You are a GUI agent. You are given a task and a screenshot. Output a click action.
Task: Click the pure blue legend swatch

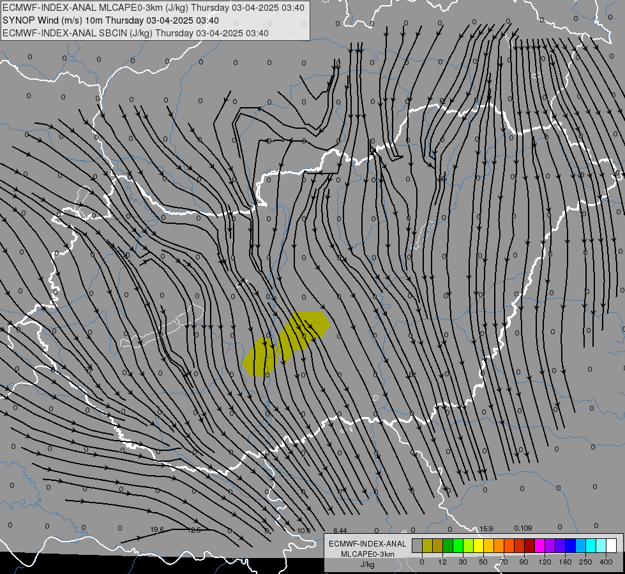click(571, 545)
